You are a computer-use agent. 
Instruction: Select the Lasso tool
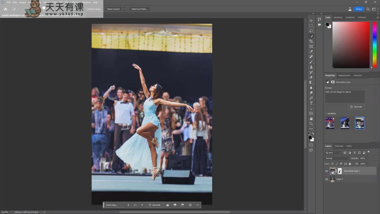(x=311, y=31)
